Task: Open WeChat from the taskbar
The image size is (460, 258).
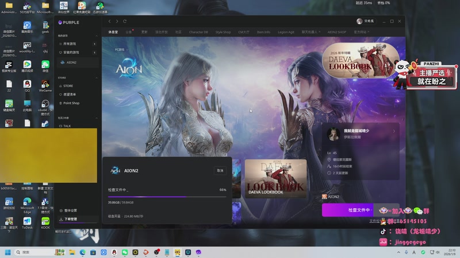Action: tap(125, 252)
